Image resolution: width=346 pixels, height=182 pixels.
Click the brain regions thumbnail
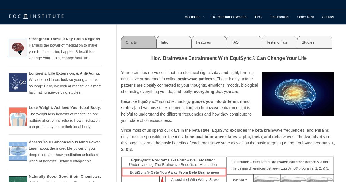18,48
